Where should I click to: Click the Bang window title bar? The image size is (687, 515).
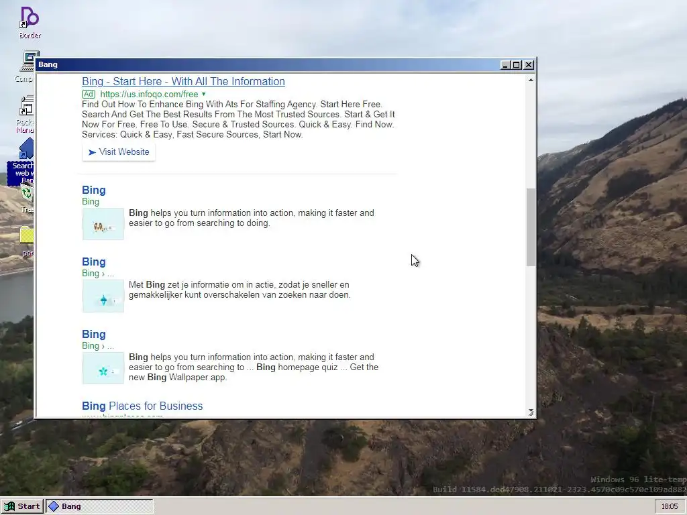pos(267,65)
